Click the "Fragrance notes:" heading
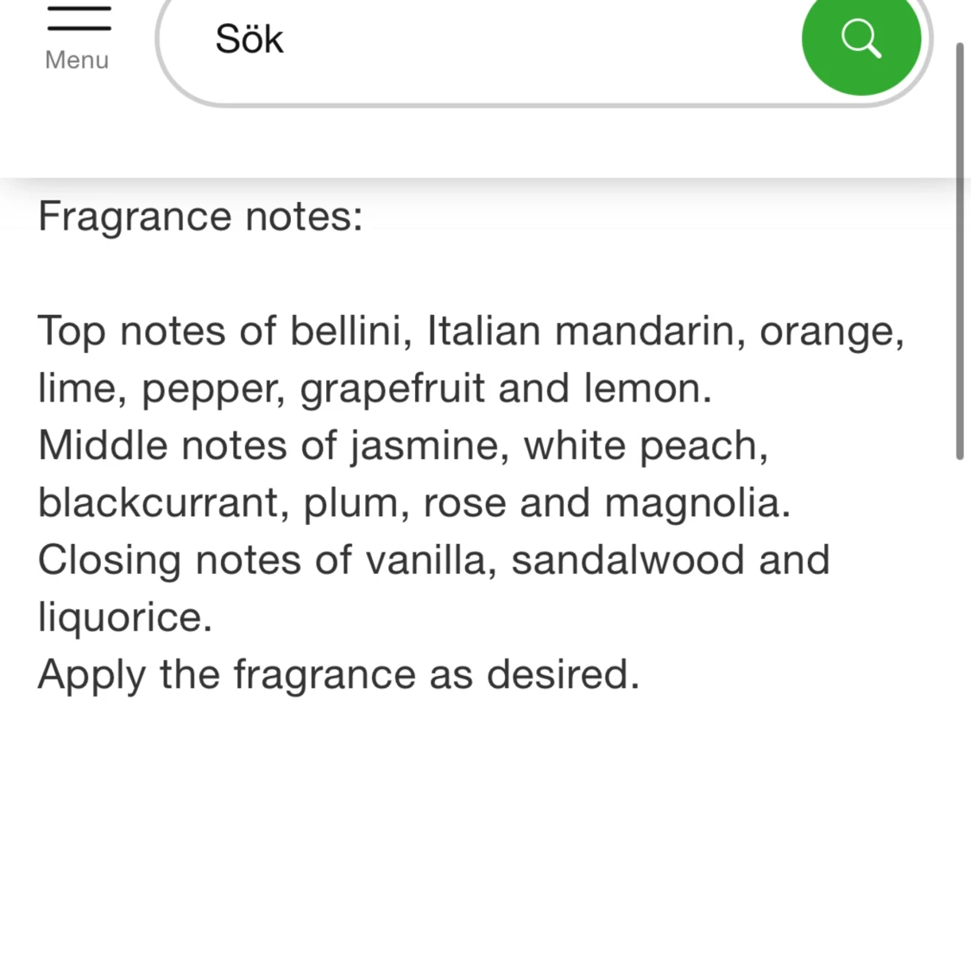 (200, 216)
